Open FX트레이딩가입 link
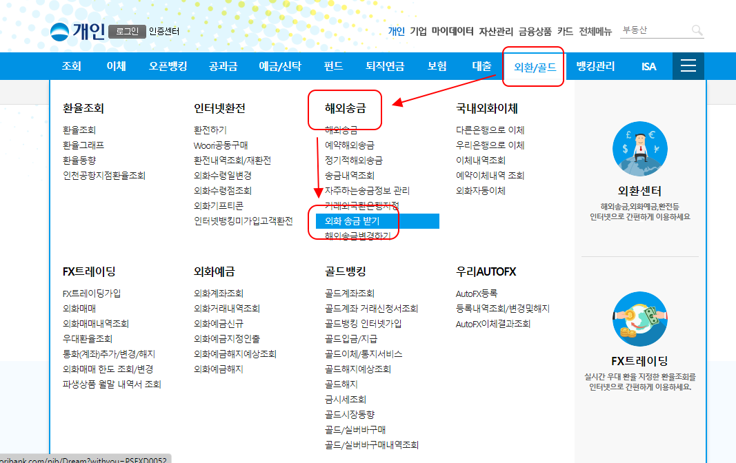 click(x=92, y=294)
